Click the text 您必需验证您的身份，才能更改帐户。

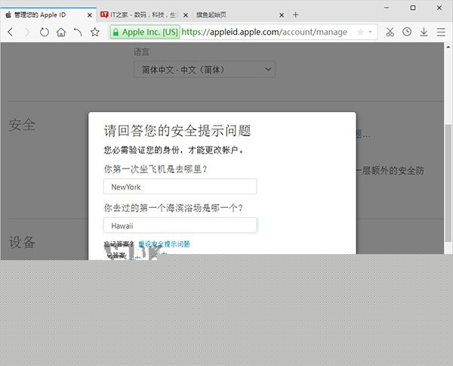174,150
